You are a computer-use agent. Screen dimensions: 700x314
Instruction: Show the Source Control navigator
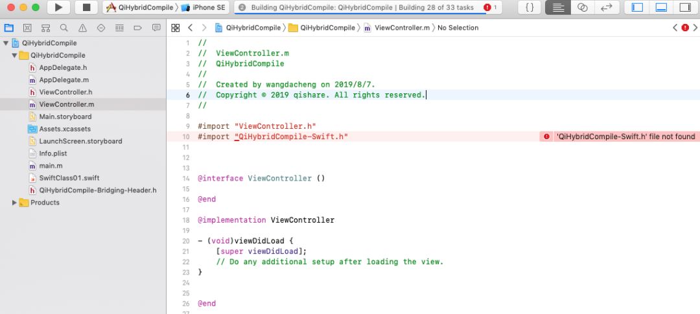27,28
